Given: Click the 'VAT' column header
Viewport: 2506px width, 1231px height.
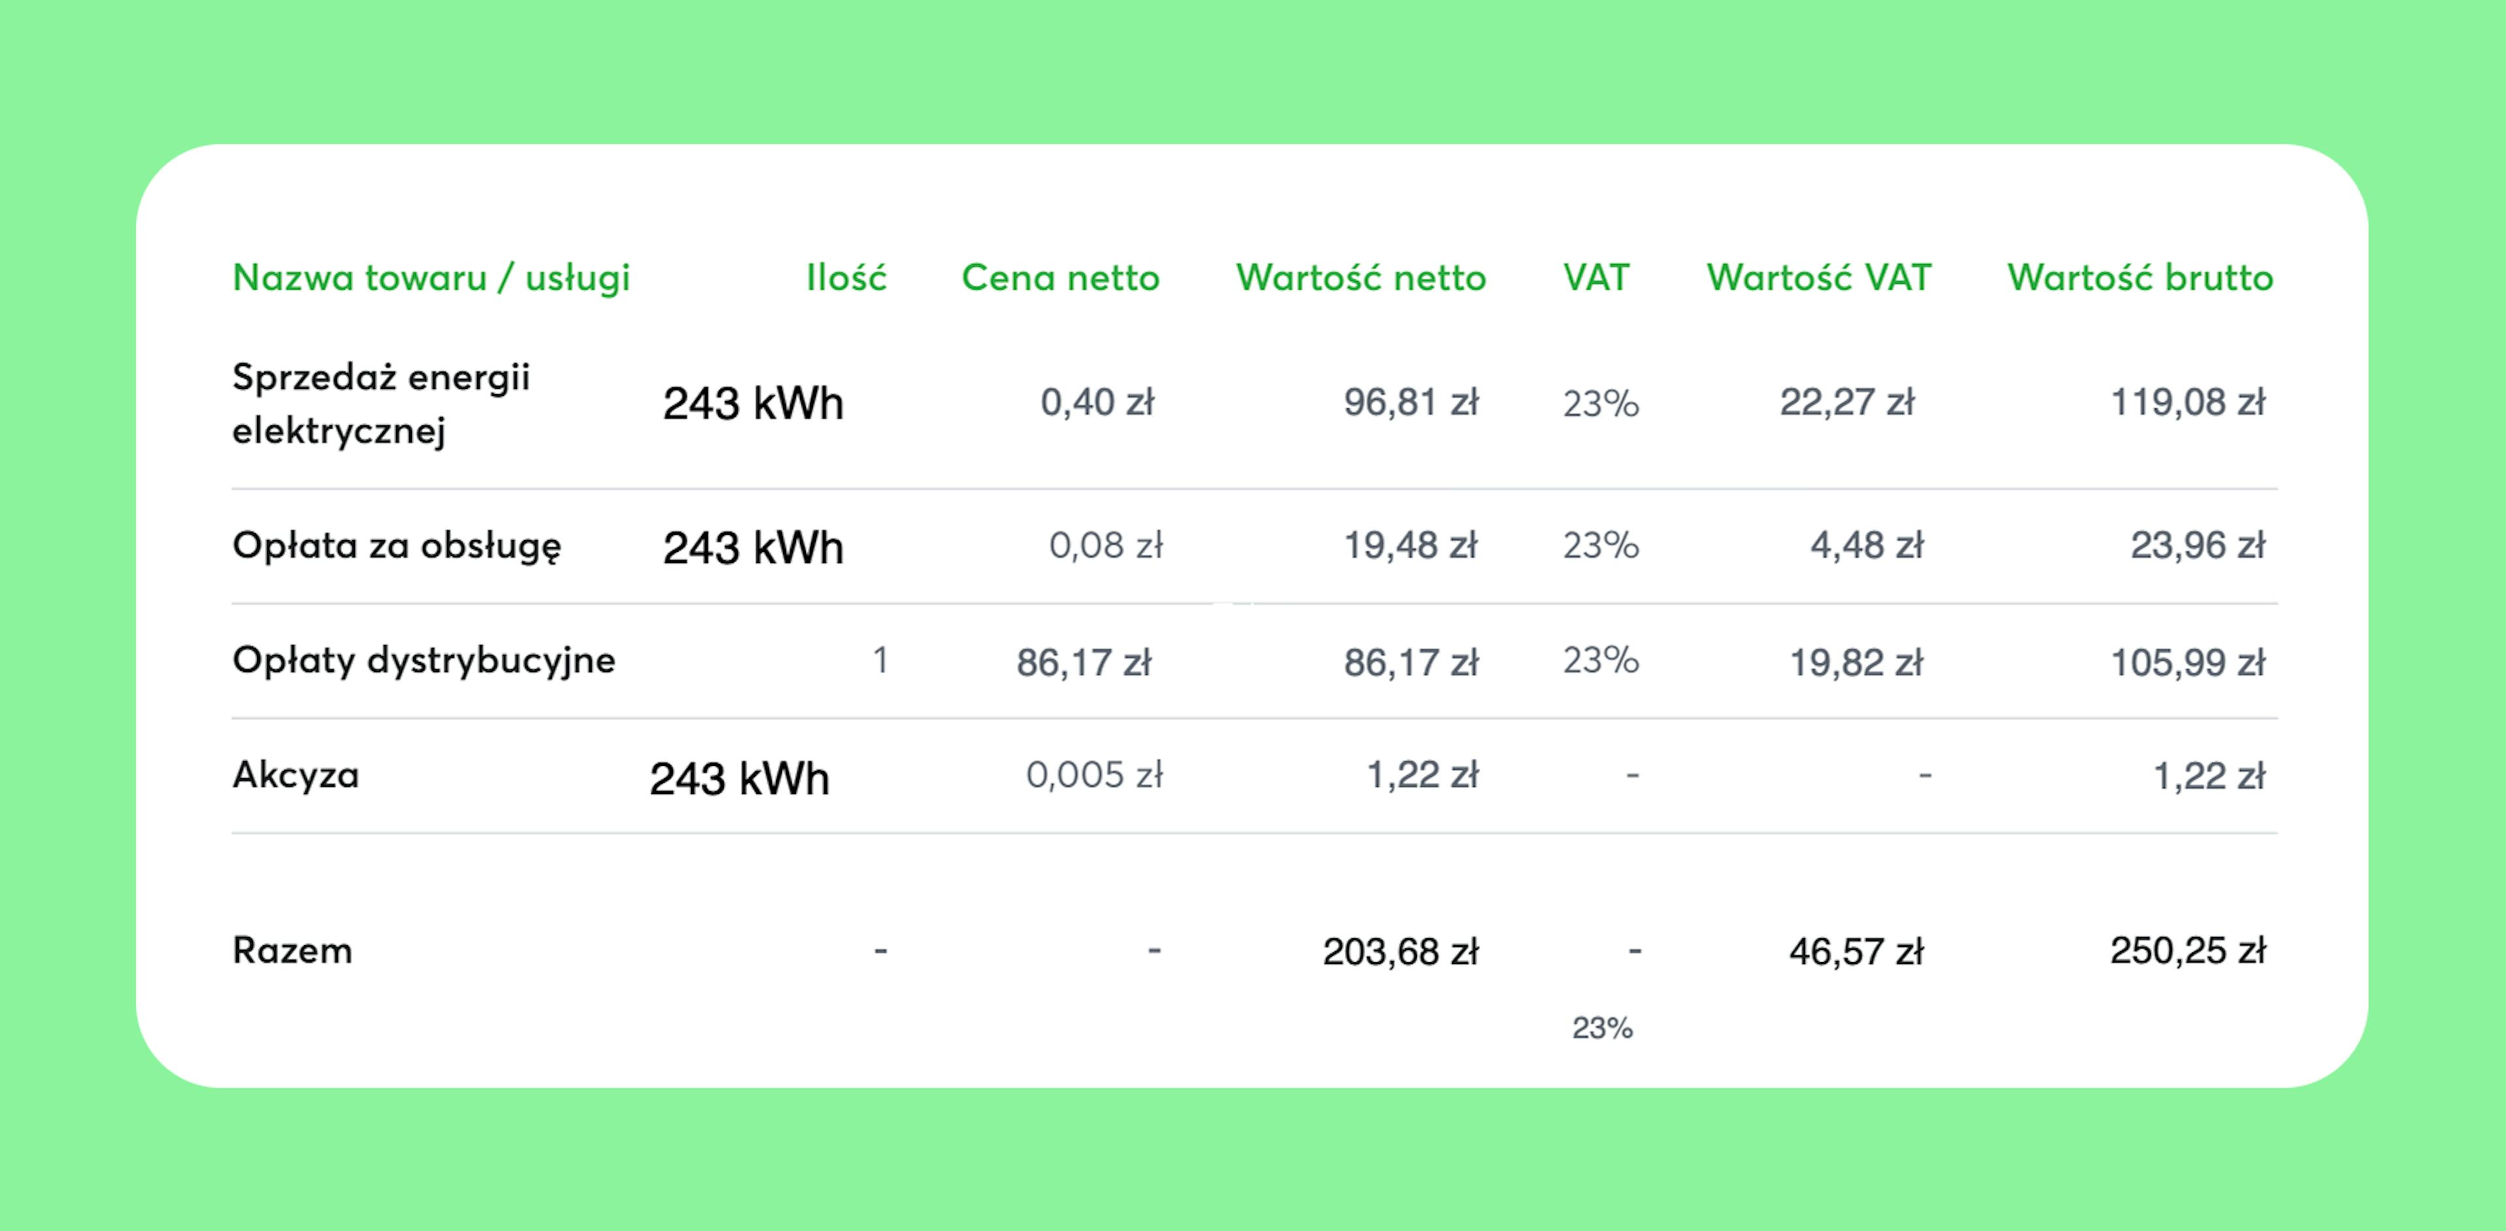Looking at the screenshot, I should [x=1596, y=278].
